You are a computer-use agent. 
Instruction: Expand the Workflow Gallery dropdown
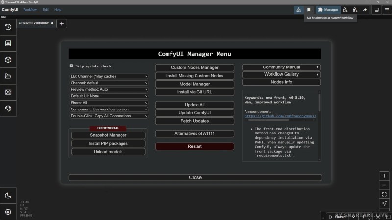[x=281, y=74]
